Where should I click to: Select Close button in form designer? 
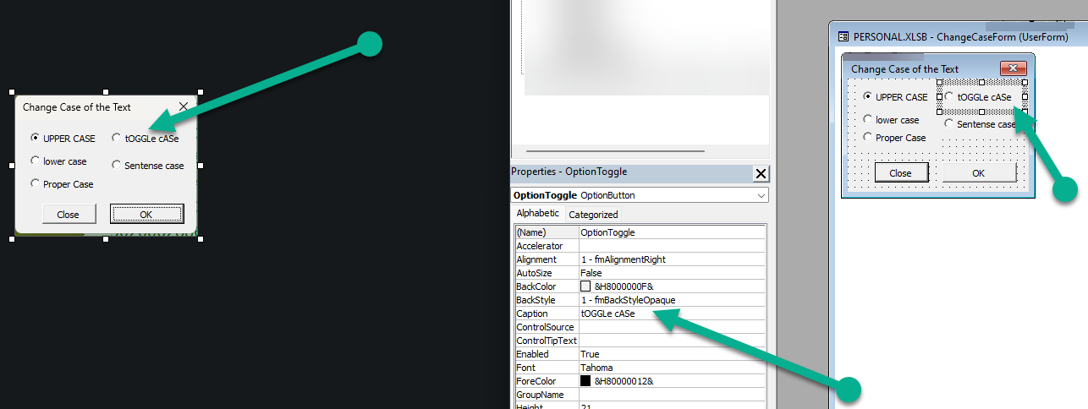900,172
